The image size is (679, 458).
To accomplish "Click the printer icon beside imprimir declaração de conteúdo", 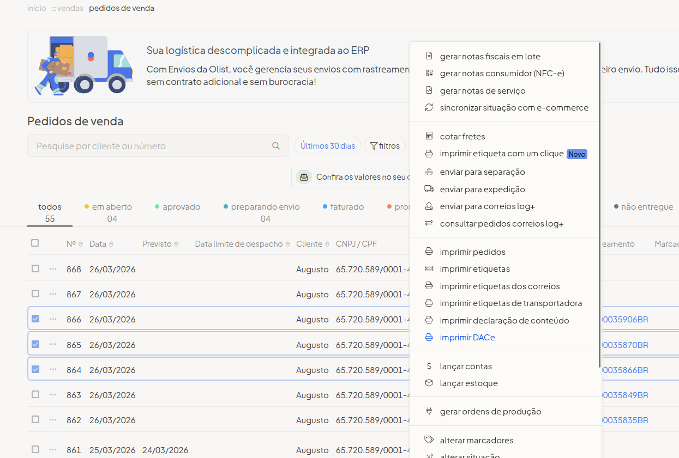I will (429, 320).
